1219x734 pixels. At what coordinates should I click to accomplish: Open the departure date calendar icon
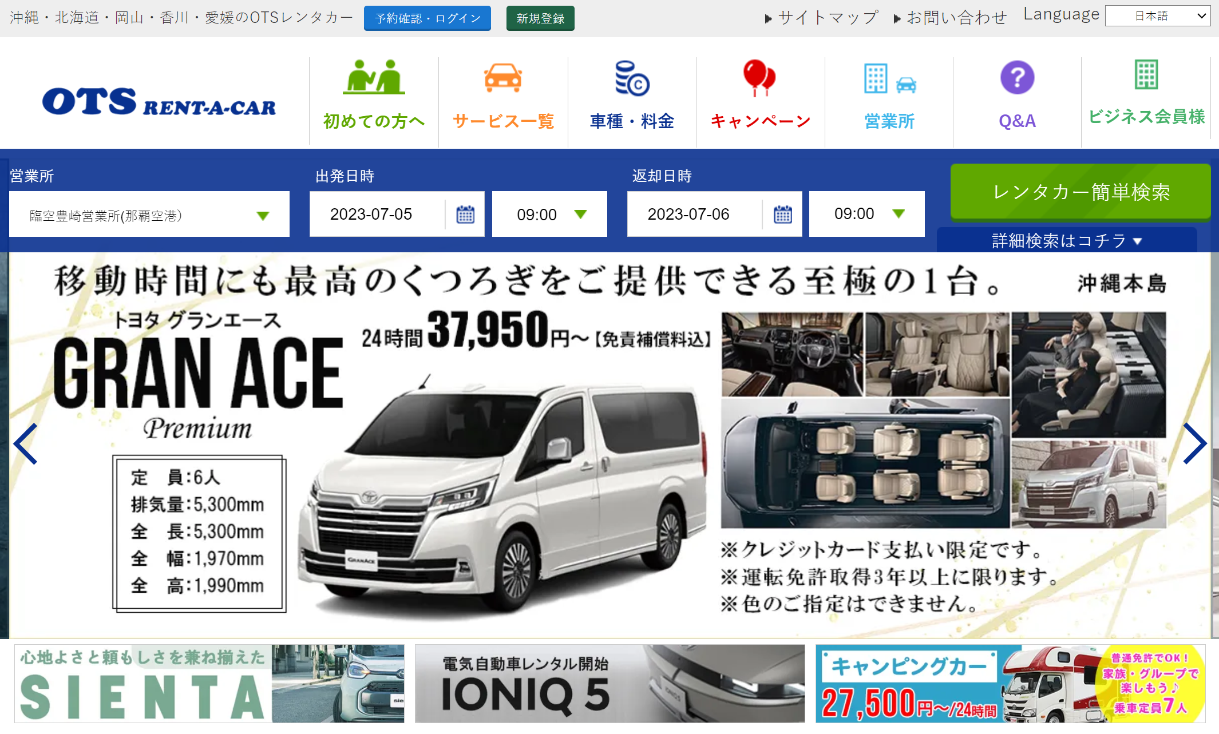click(465, 215)
